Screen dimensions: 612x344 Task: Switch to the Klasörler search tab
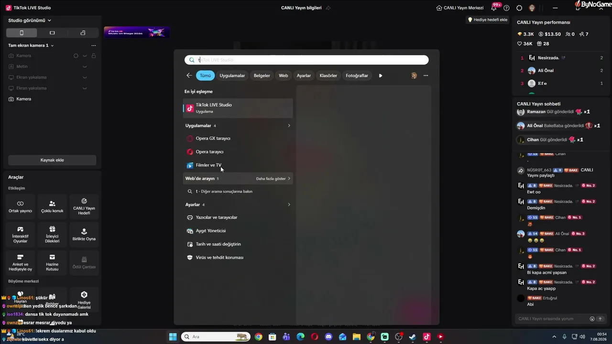pos(328,75)
